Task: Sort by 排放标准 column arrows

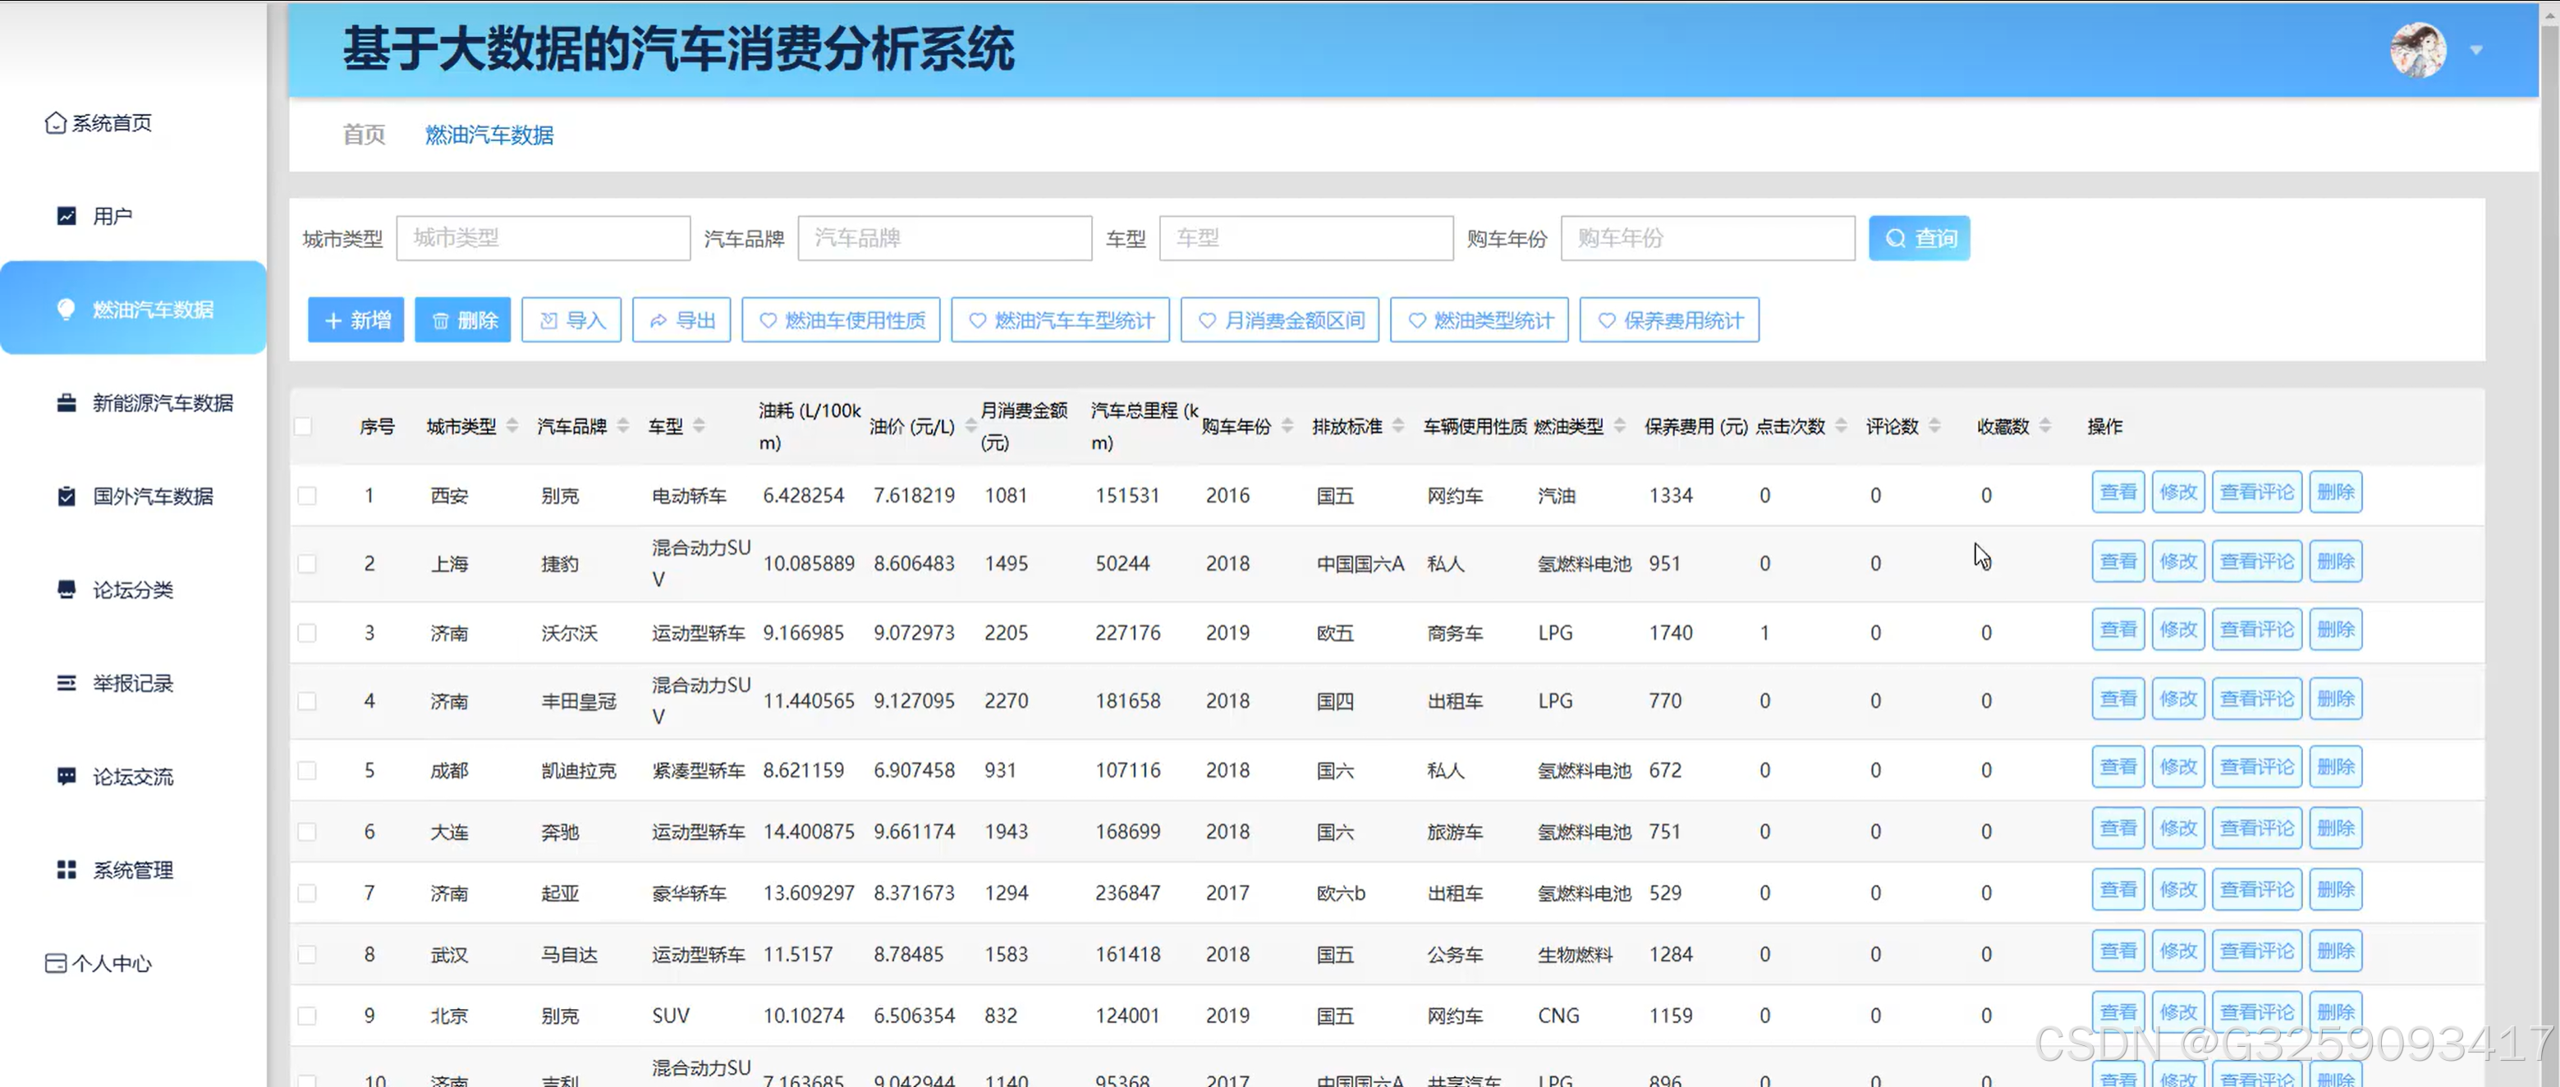Action: point(1398,426)
